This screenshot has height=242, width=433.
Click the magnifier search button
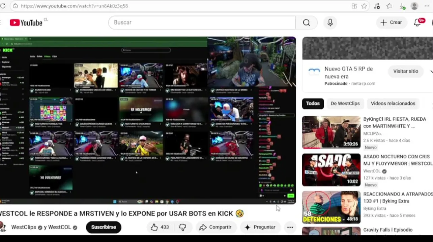pyautogui.click(x=306, y=23)
